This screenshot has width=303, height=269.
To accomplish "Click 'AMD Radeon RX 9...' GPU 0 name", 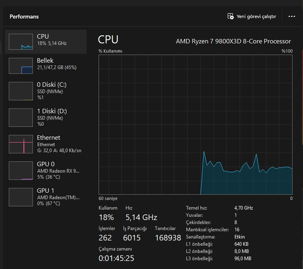I will pyautogui.click(x=58, y=171).
